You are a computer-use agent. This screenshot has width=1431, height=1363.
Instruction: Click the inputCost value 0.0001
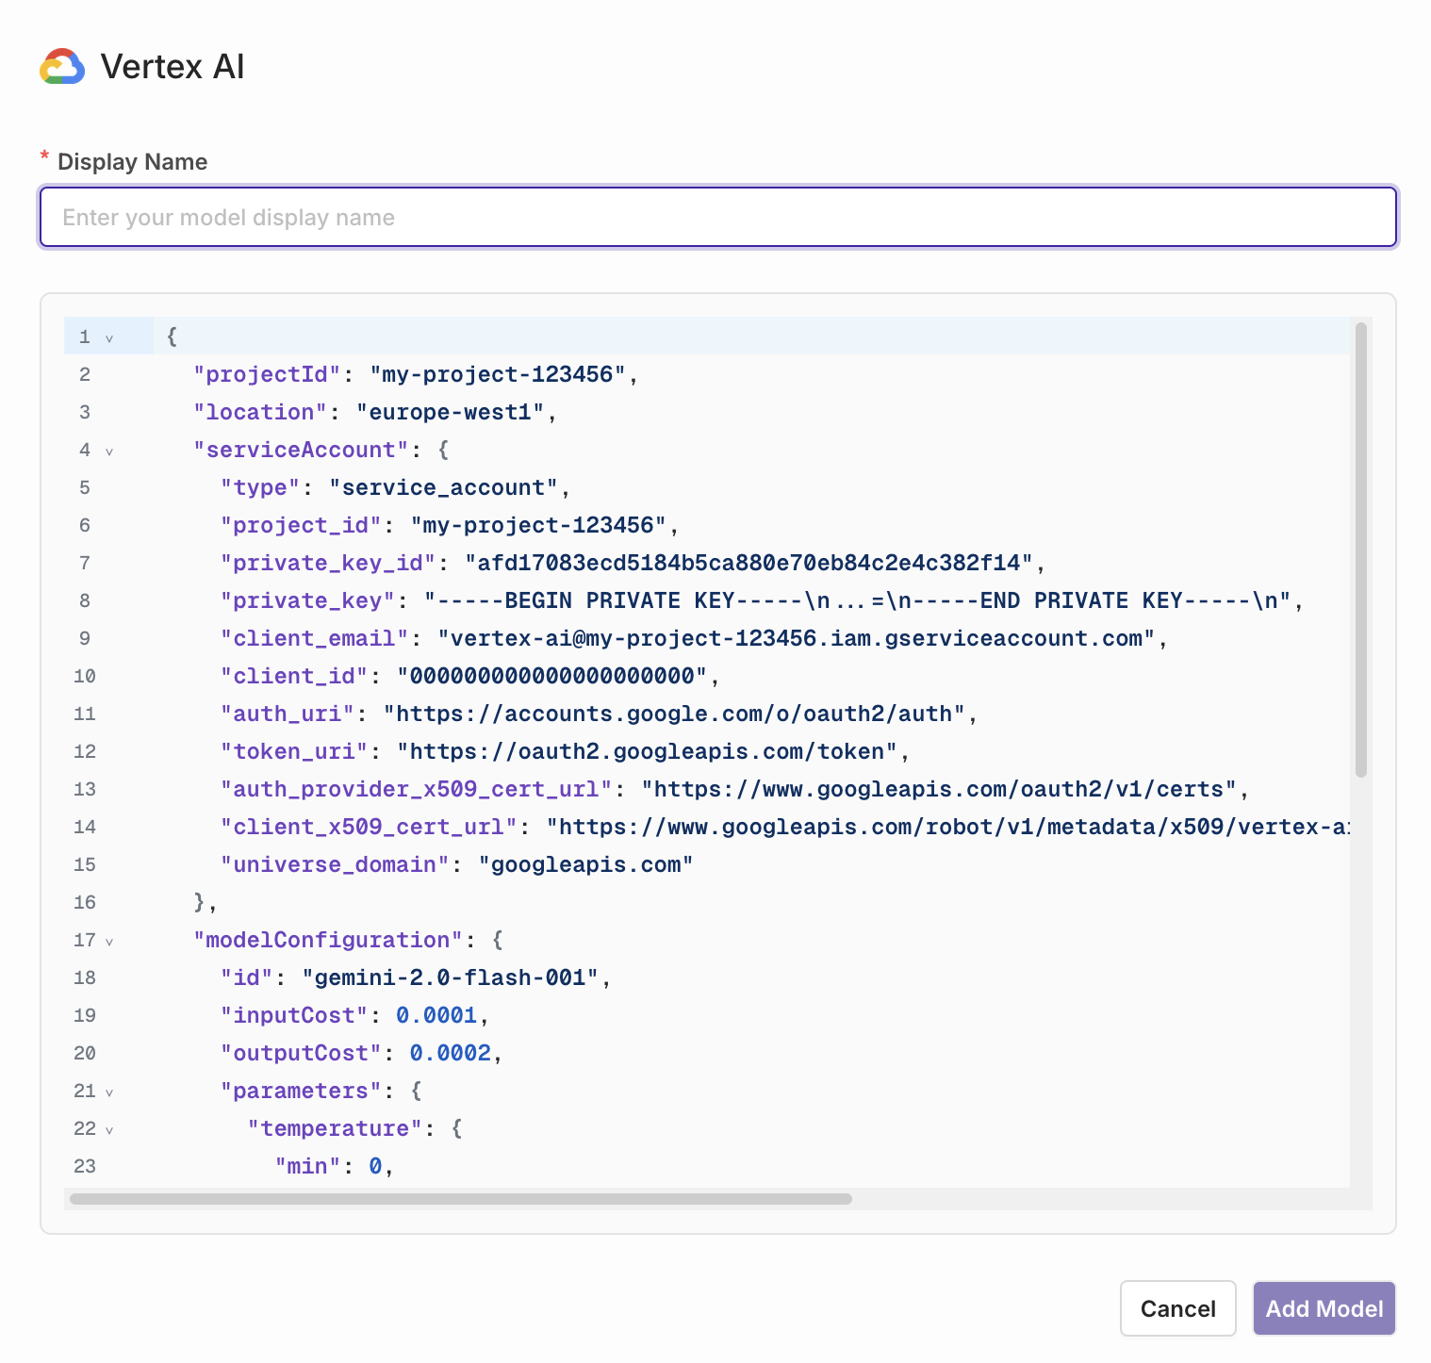pyautogui.click(x=436, y=1015)
